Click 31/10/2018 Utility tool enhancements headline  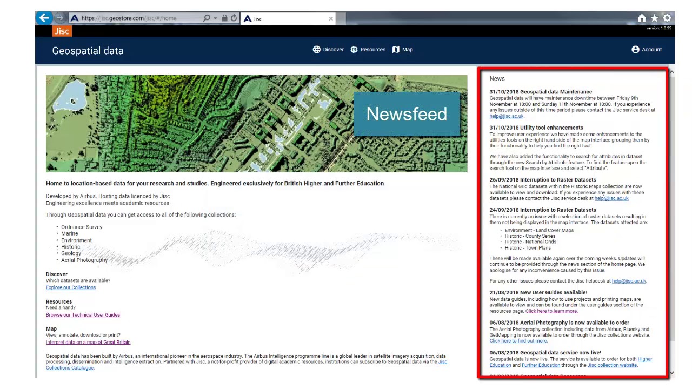(536, 128)
